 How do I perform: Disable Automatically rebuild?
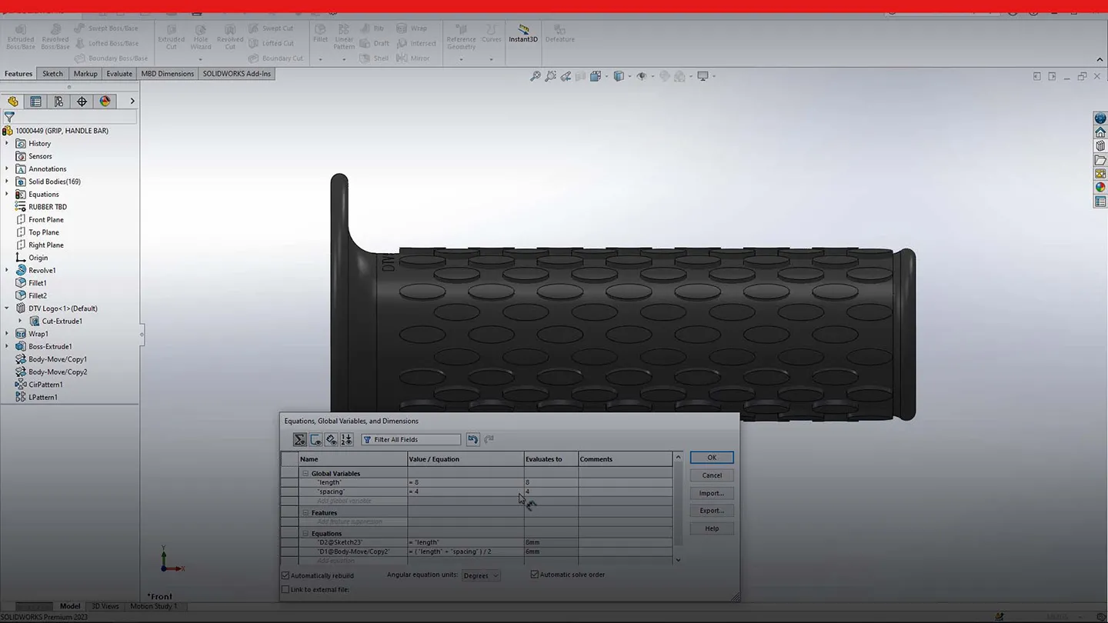point(285,575)
